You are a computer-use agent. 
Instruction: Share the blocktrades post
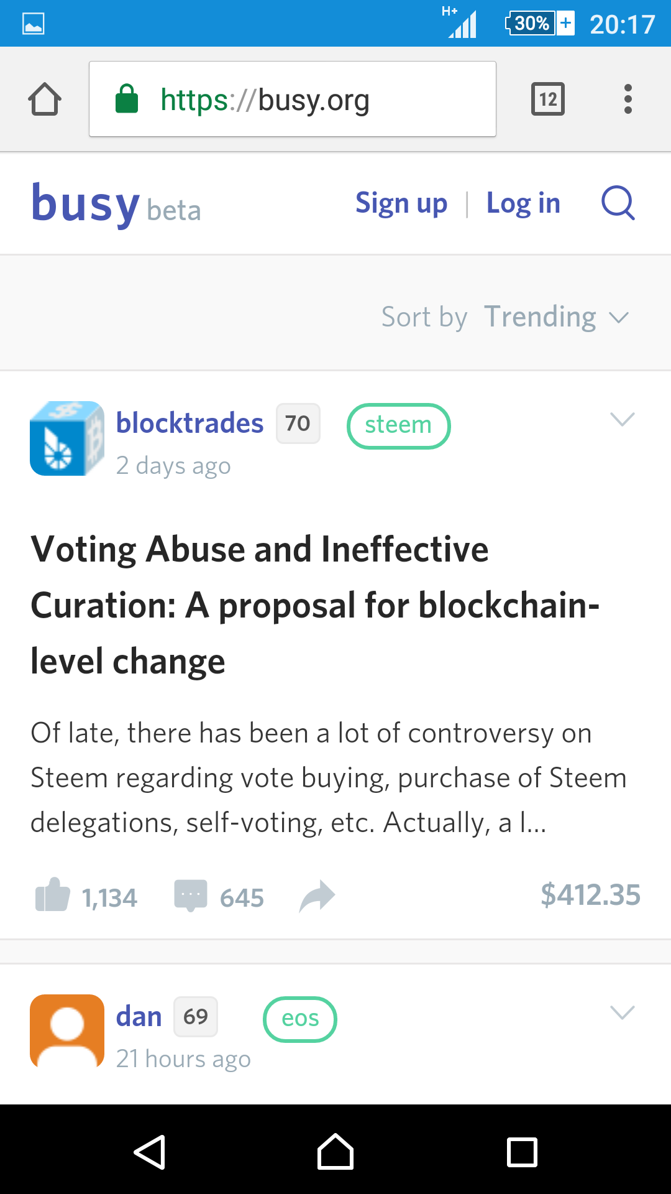[x=317, y=895]
